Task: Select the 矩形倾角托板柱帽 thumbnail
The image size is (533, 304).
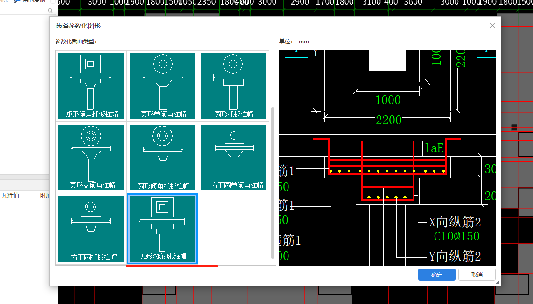Action: point(91,86)
